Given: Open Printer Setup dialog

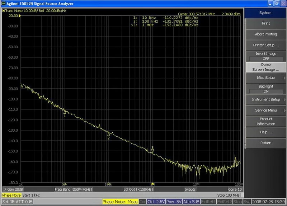Looking at the screenshot, I should tap(266, 45).
